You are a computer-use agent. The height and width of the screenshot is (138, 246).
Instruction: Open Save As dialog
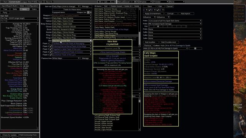[49, 2]
